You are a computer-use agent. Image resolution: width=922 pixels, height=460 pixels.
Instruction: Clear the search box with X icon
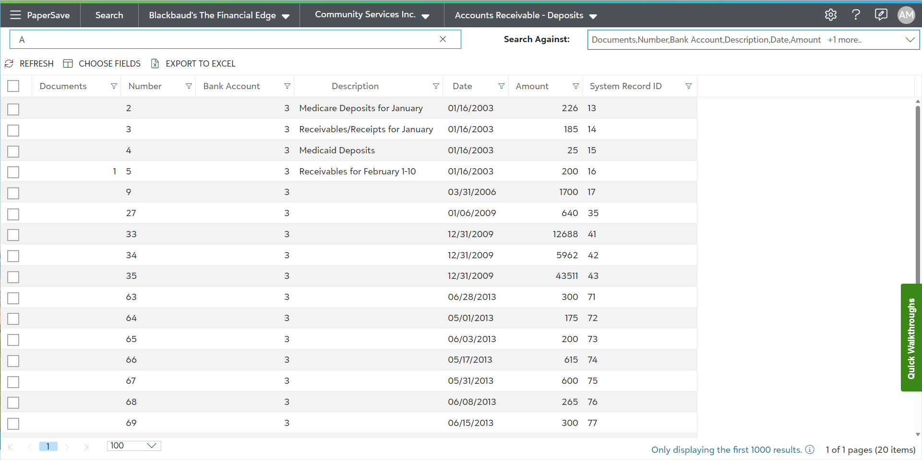point(443,39)
